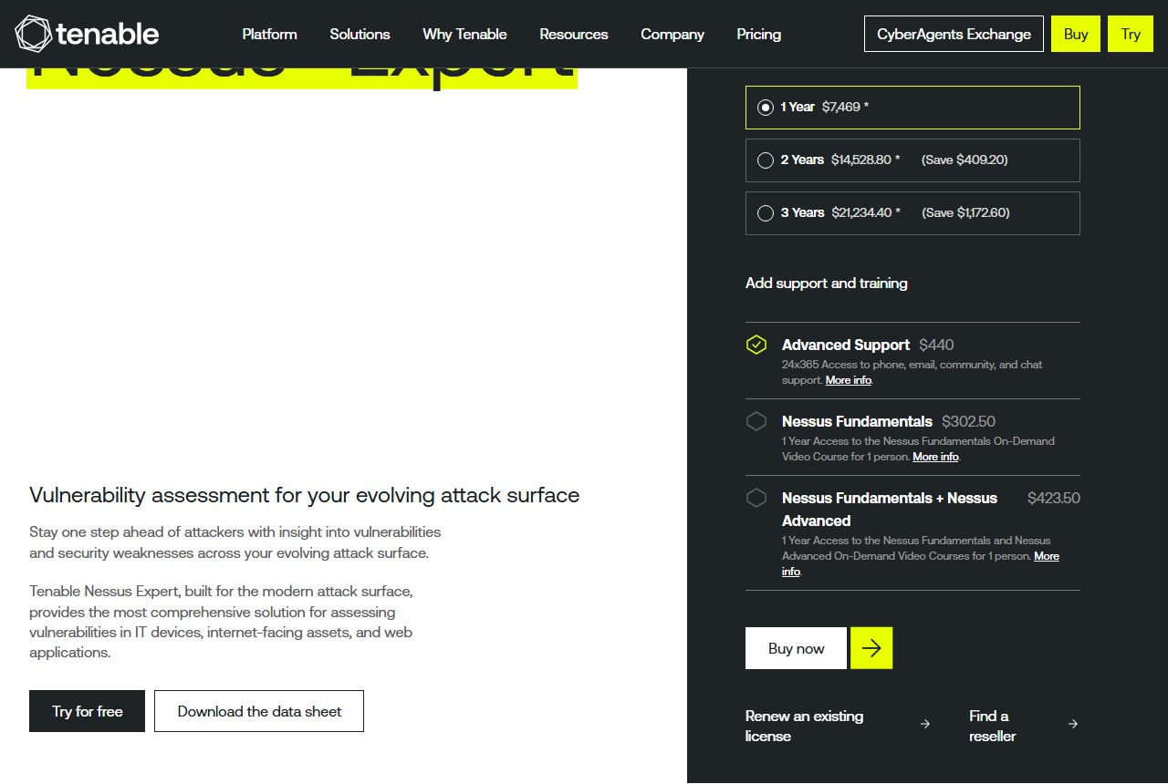Screen dimensions: 1168x784
Task: Click the '$423.50' price text
Action: [x=1054, y=498]
